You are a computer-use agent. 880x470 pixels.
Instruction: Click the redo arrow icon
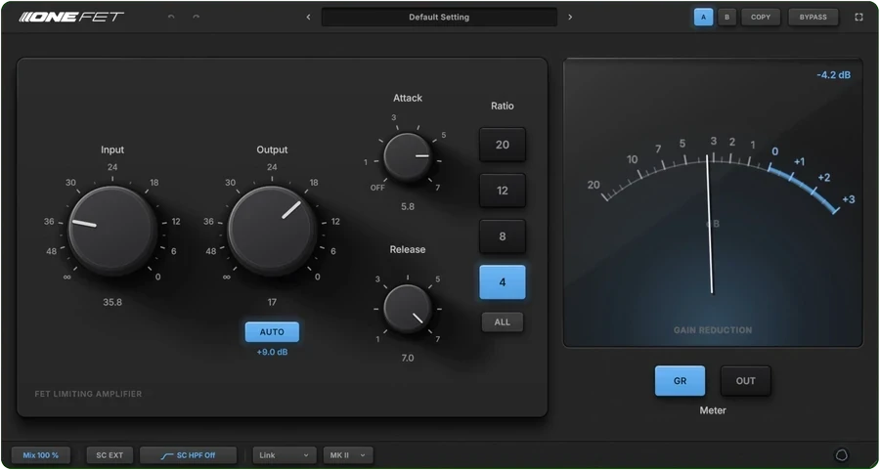[x=196, y=17]
